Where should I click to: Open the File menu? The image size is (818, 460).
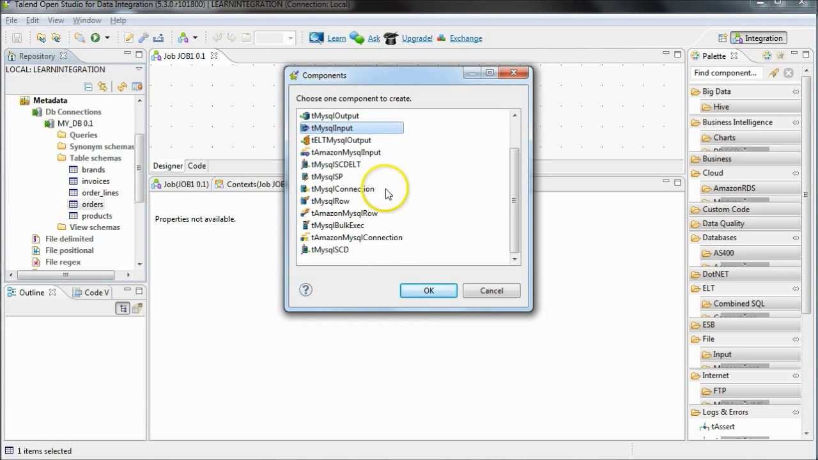pyautogui.click(x=12, y=20)
